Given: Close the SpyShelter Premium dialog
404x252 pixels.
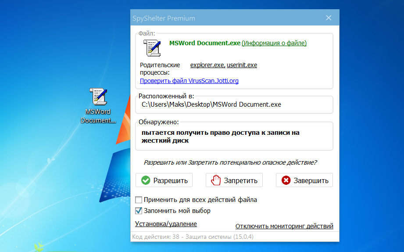Looking at the screenshot, I should [329, 18].
